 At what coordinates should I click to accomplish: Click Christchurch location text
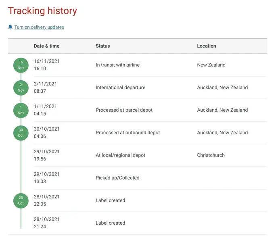211,155
